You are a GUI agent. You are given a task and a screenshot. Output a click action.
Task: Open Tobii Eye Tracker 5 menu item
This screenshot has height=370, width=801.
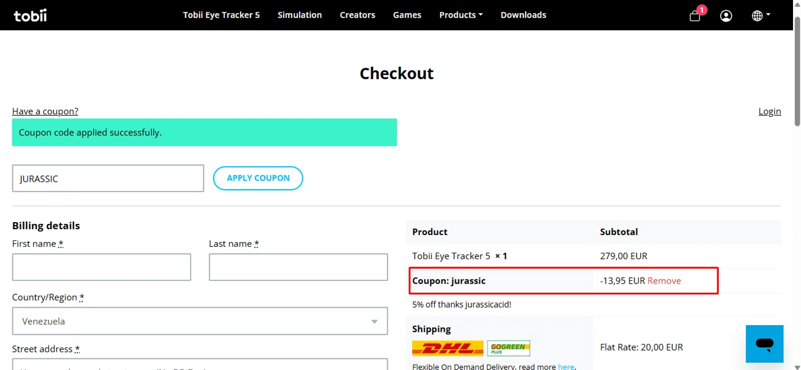coord(221,15)
